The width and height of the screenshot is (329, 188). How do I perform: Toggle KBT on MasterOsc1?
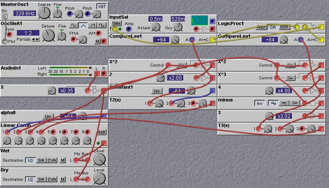click(x=102, y=7)
